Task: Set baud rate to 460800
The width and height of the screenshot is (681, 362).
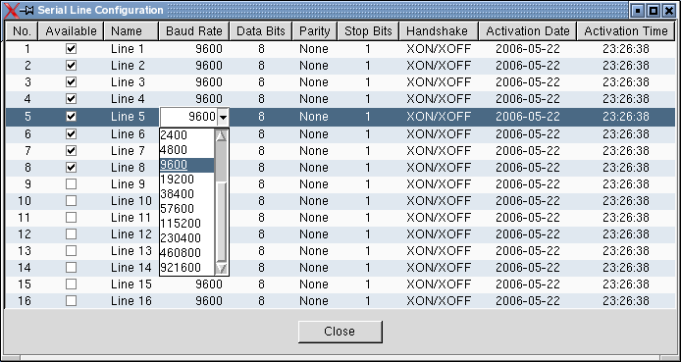Action: click(187, 253)
